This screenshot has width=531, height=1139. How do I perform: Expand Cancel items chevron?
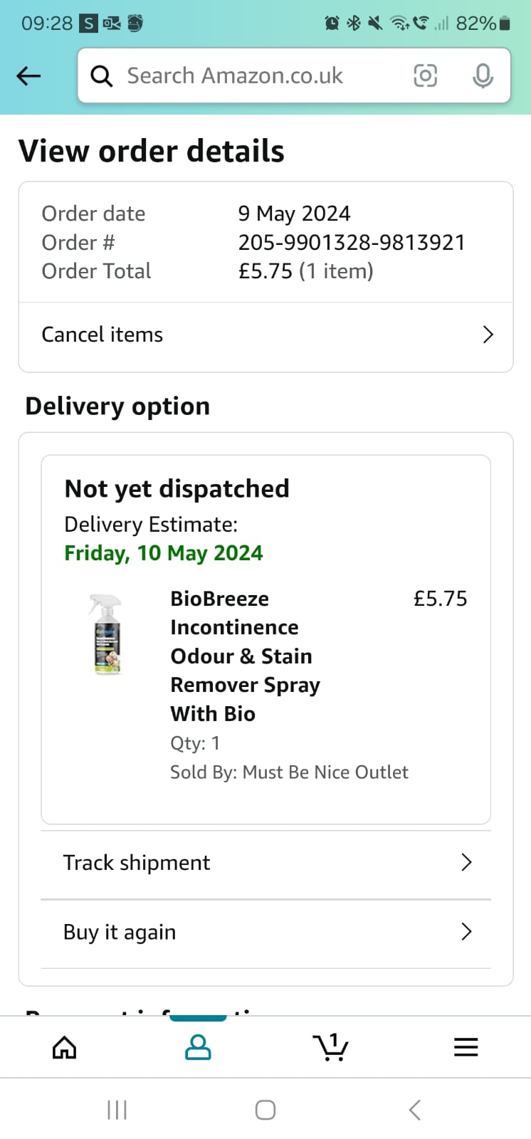click(488, 335)
